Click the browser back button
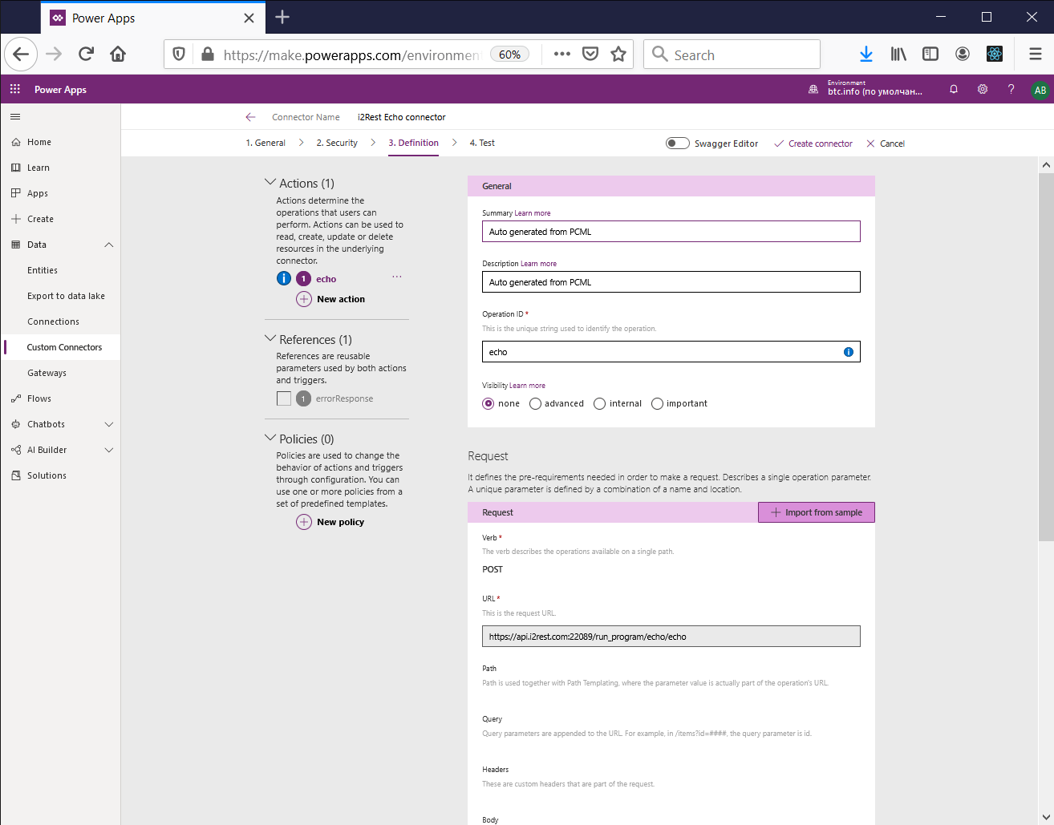Viewport: 1054px width, 825px height. click(21, 54)
